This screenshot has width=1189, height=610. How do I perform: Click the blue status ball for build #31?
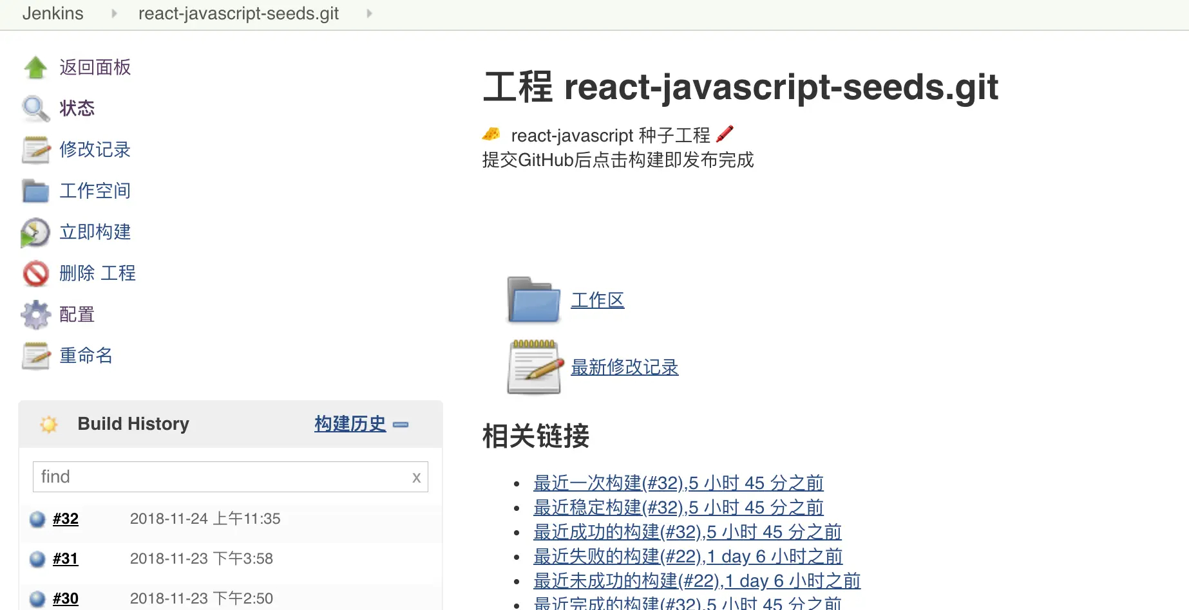coord(38,559)
